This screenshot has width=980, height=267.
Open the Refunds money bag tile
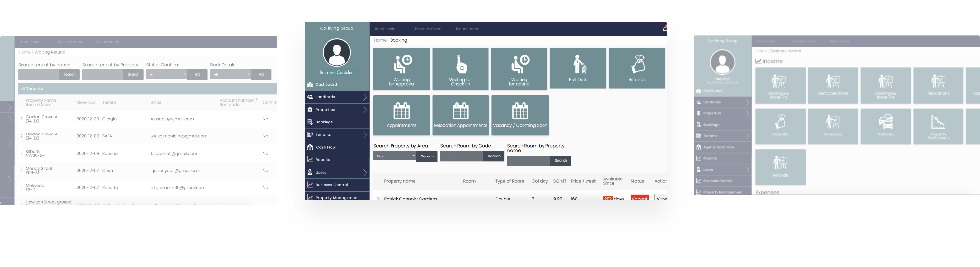636,68
